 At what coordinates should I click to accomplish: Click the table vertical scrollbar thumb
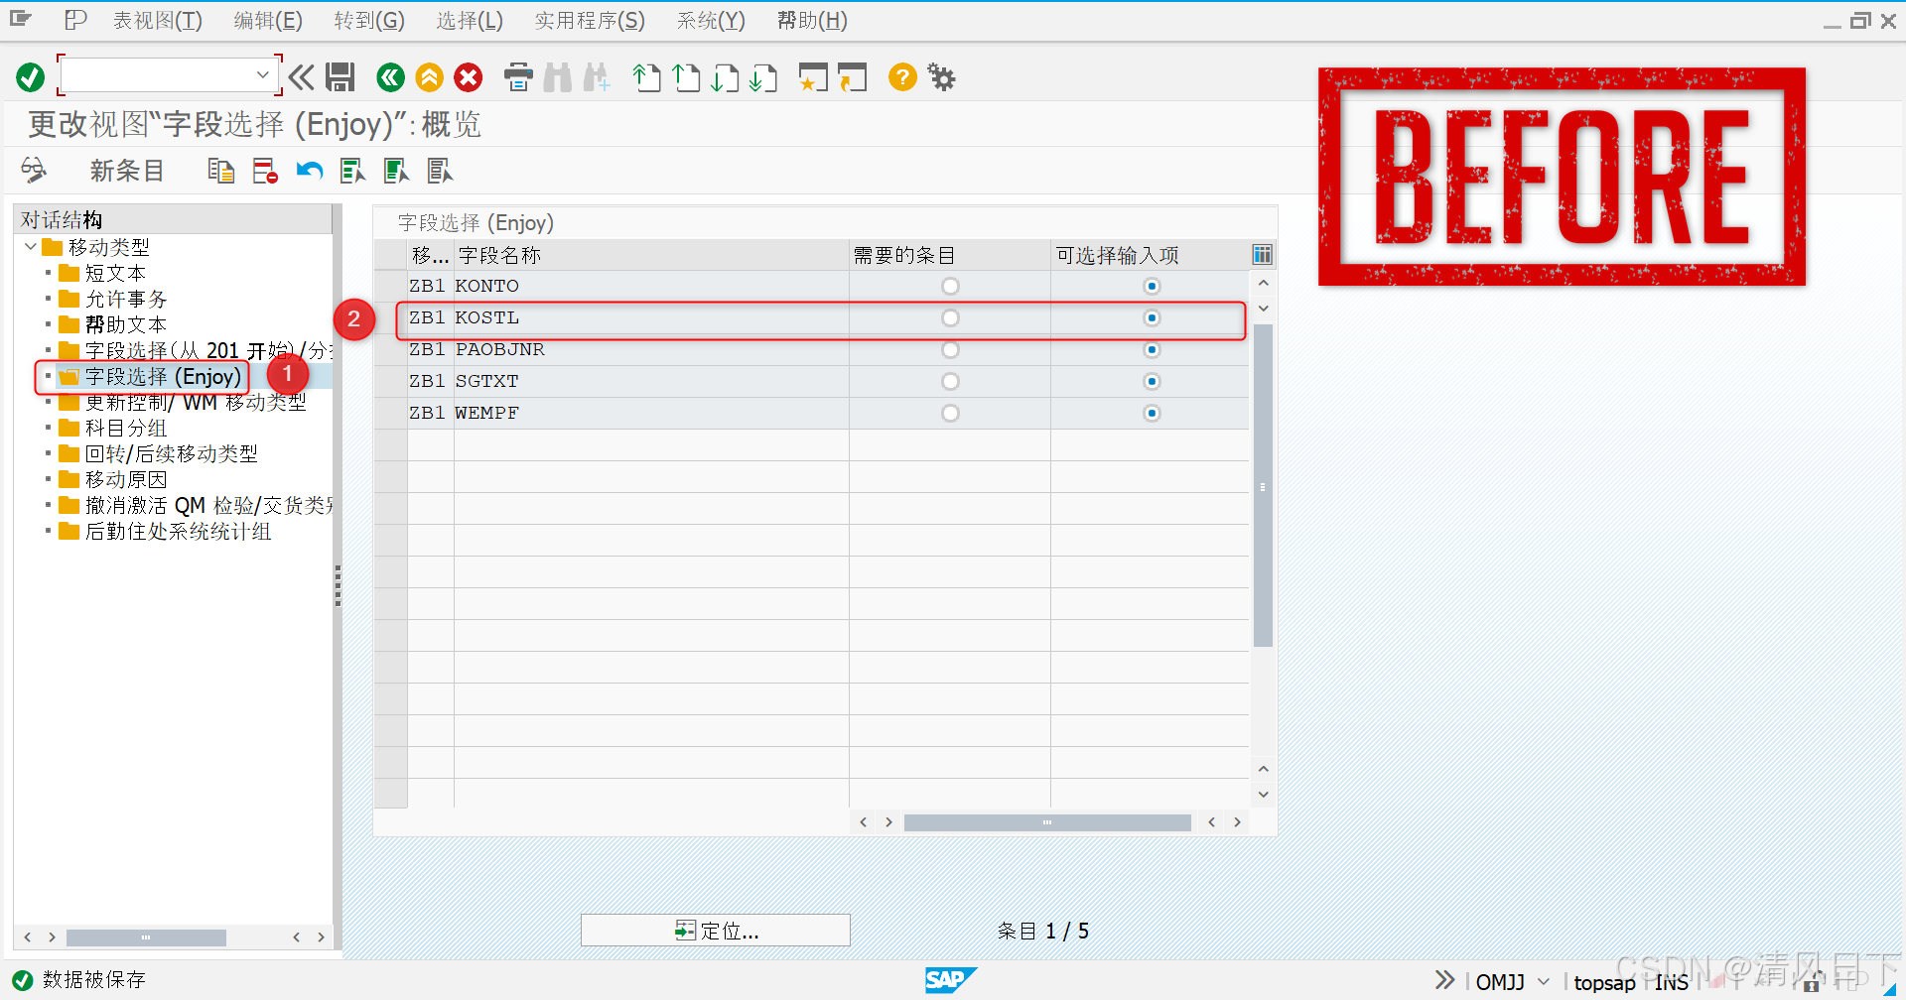point(1263,486)
